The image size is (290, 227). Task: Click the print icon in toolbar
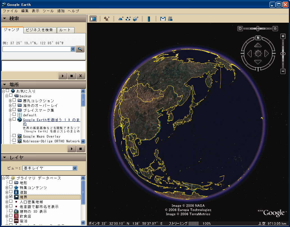click(x=170, y=19)
